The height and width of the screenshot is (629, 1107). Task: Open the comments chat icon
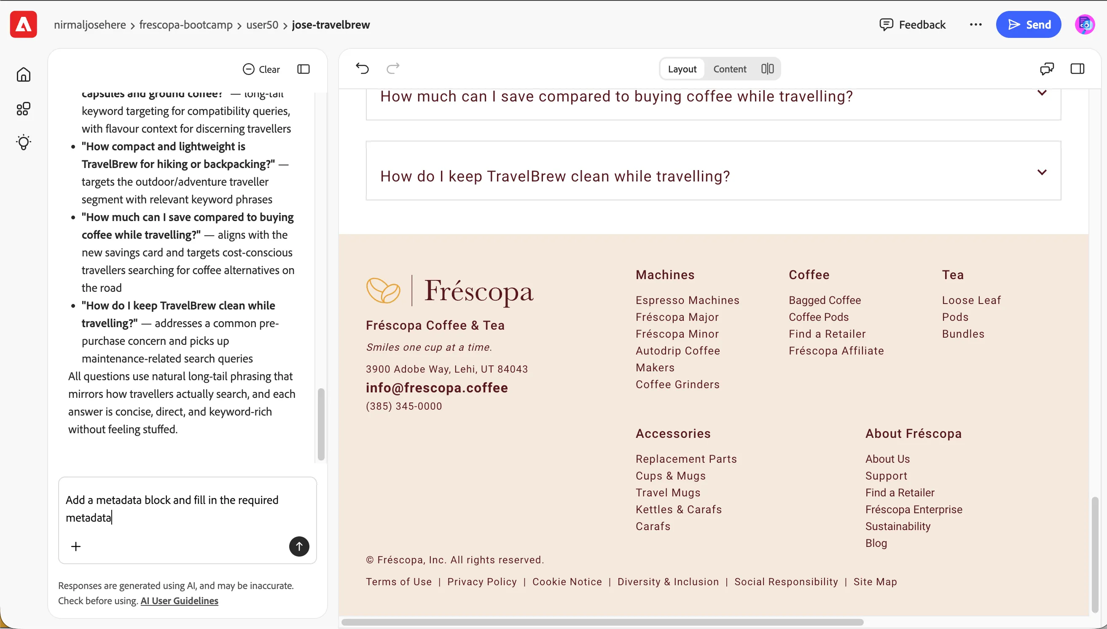pyautogui.click(x=1047, y=69)
